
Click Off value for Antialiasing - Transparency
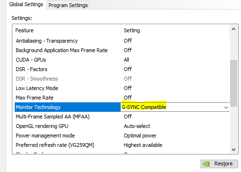pos(128,41)
